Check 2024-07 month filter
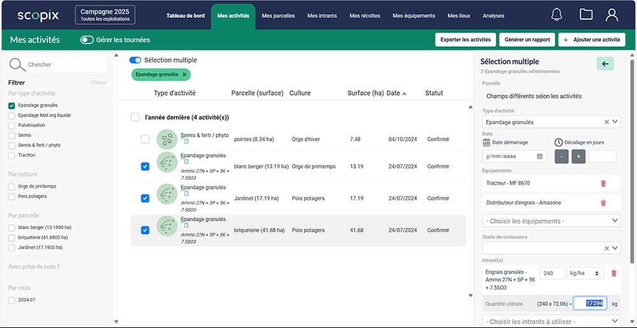The width and height of the screenshot is (637, 328). [11, 301]
